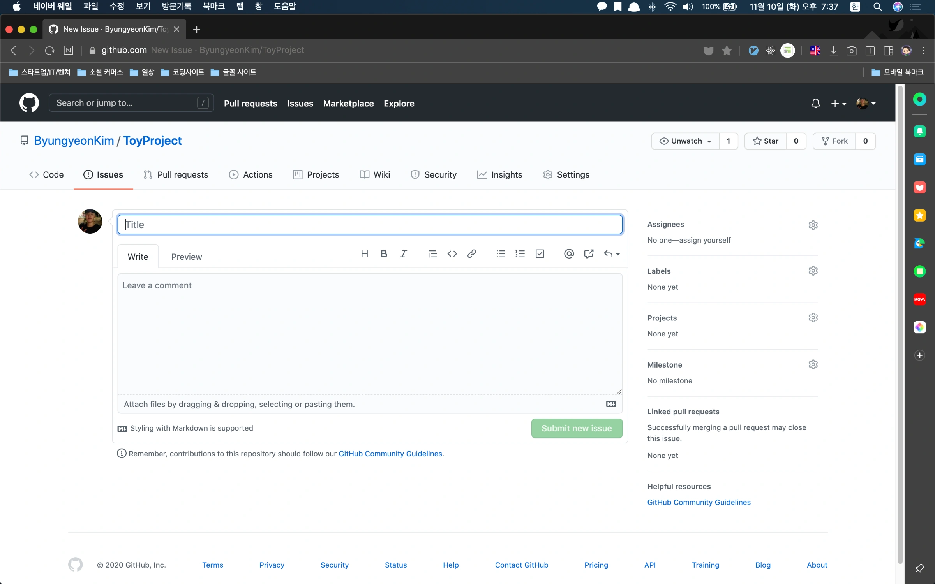Image resolution: width=935 pixels, height=584 pixels.
Task: Open GitHub Community Guidelines in Helpful resources
Action: point(699,502)
